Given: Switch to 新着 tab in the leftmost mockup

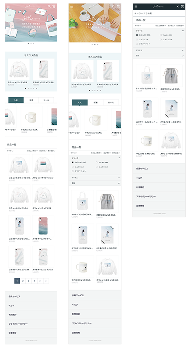Looking at the screenshot, I should click(x=31, y=100).
